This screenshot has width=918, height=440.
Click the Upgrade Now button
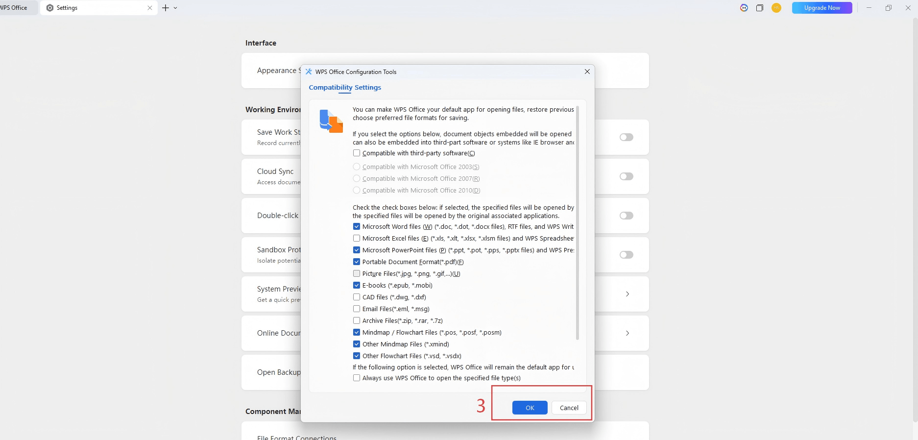[822, 8]
